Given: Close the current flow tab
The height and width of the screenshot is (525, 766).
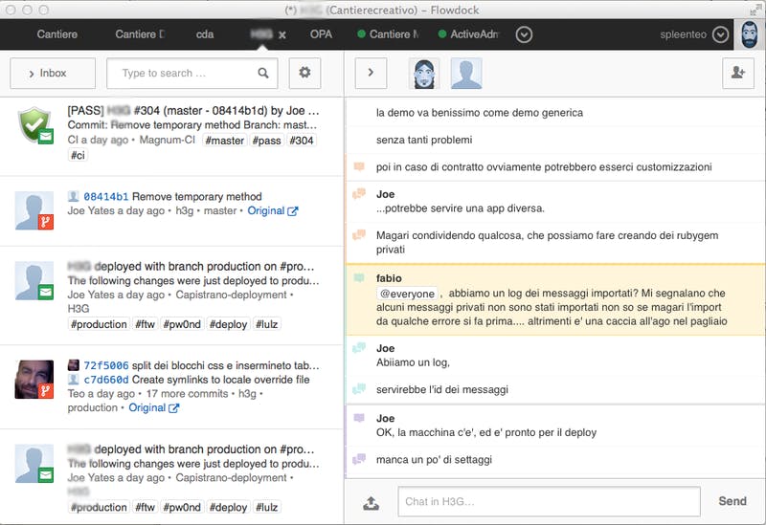Looking at the screenshot, I should coord(282,34).
